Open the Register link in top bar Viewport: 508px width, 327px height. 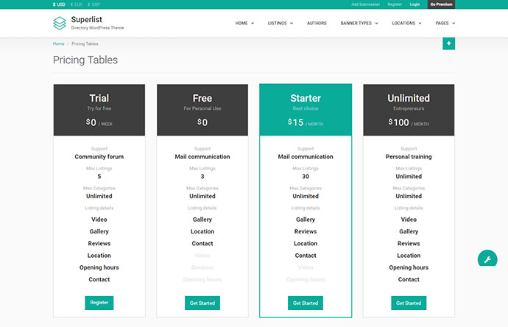point(395,4)
